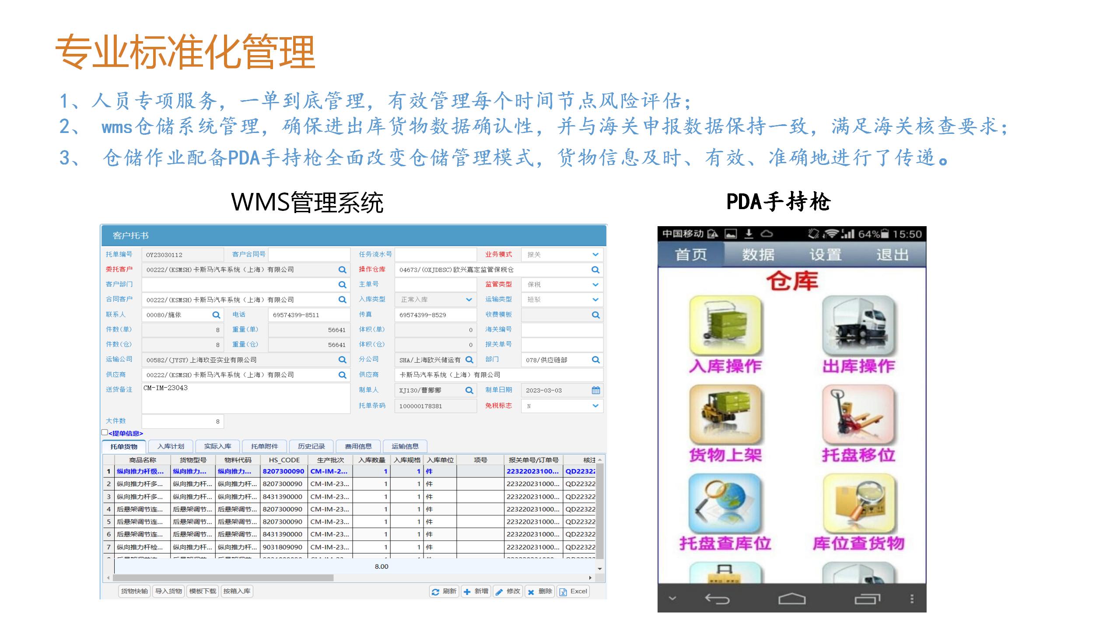The height and width of the screenshot is (630, 1120).
Task: Click search icon in 操作仓库 field
Action: coord(595,270)
